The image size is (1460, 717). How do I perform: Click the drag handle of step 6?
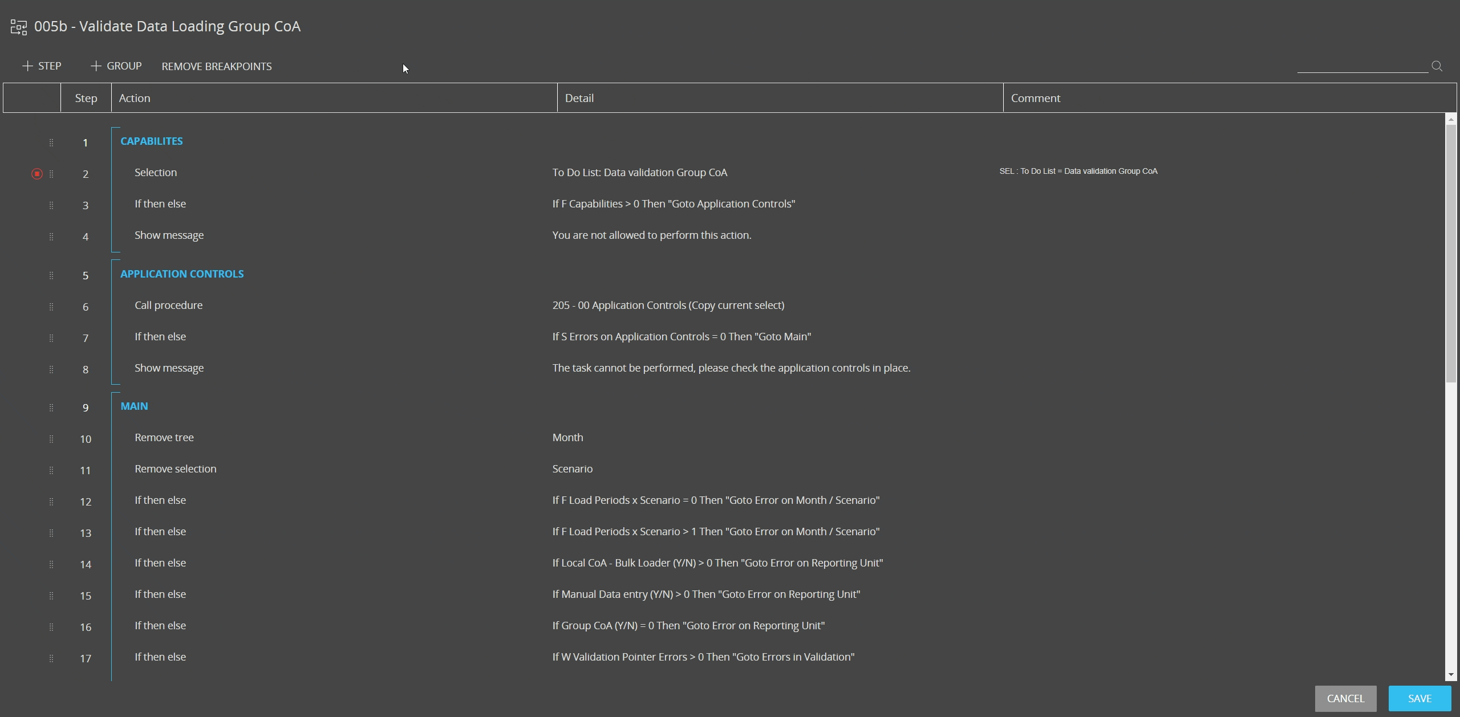tap(51, 307)
